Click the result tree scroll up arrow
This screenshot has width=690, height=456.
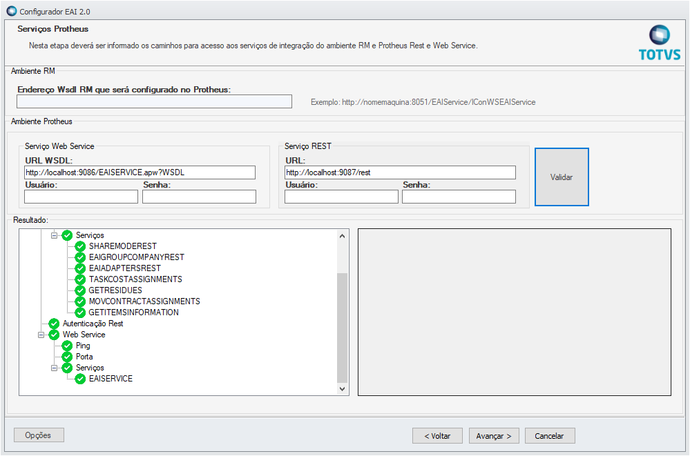[343, 236]
